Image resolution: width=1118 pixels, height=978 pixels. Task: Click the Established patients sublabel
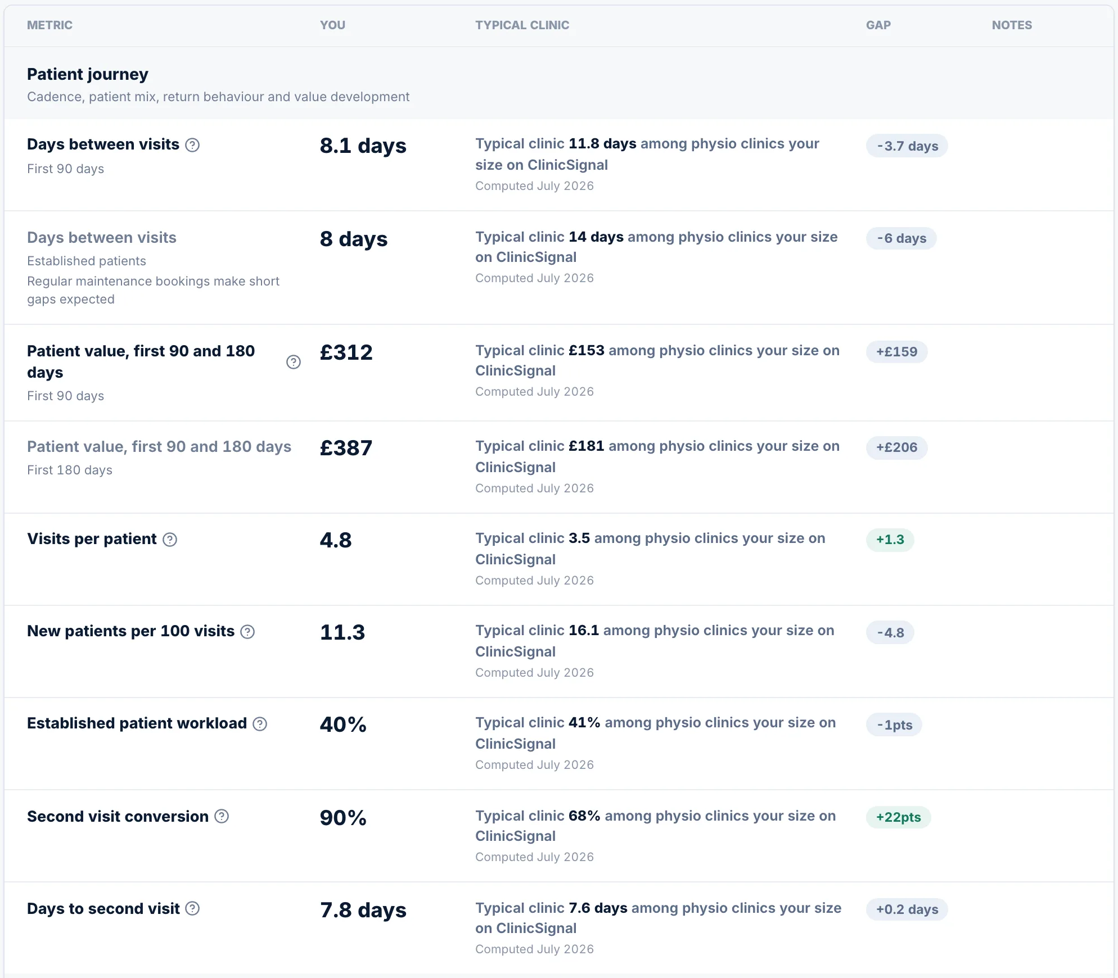coord(86,261)
